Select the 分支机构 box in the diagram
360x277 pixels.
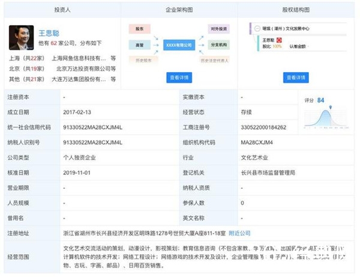point(219,45)
